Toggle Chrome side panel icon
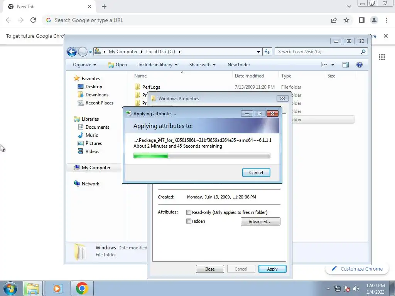The image size is (395, 296). coord(362,20)
